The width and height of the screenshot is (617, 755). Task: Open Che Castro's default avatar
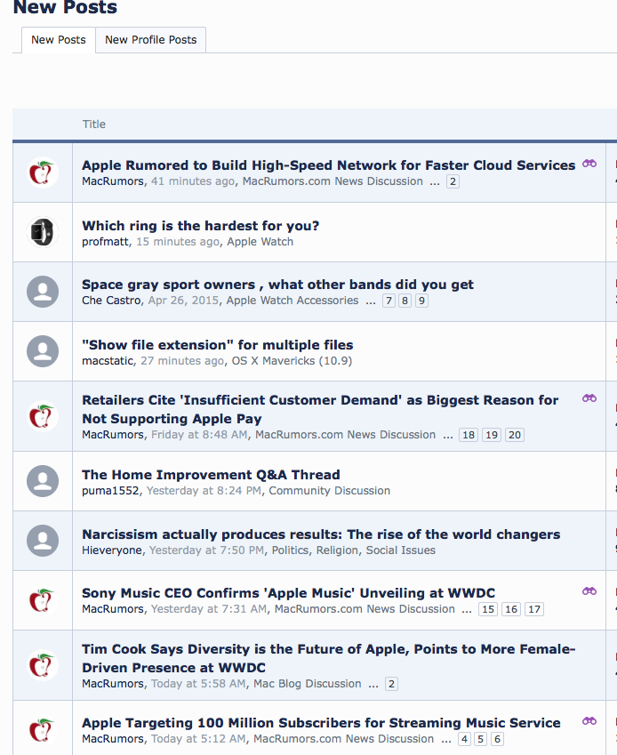click(43, 292)
